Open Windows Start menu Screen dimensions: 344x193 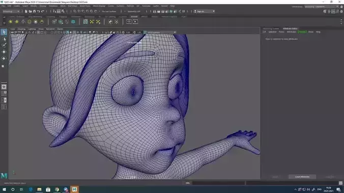(x=4, y=189)
